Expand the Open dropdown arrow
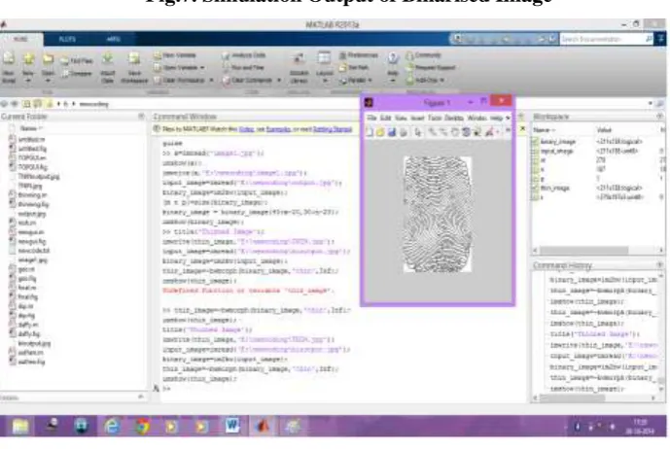This screenshot has height=449, width=670. click(x=48, y=81)
